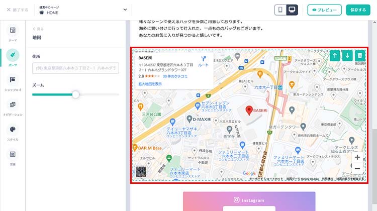Click the 利用規約 map footer link
Viewport: 377px width, 211px height.
[327, 179]
